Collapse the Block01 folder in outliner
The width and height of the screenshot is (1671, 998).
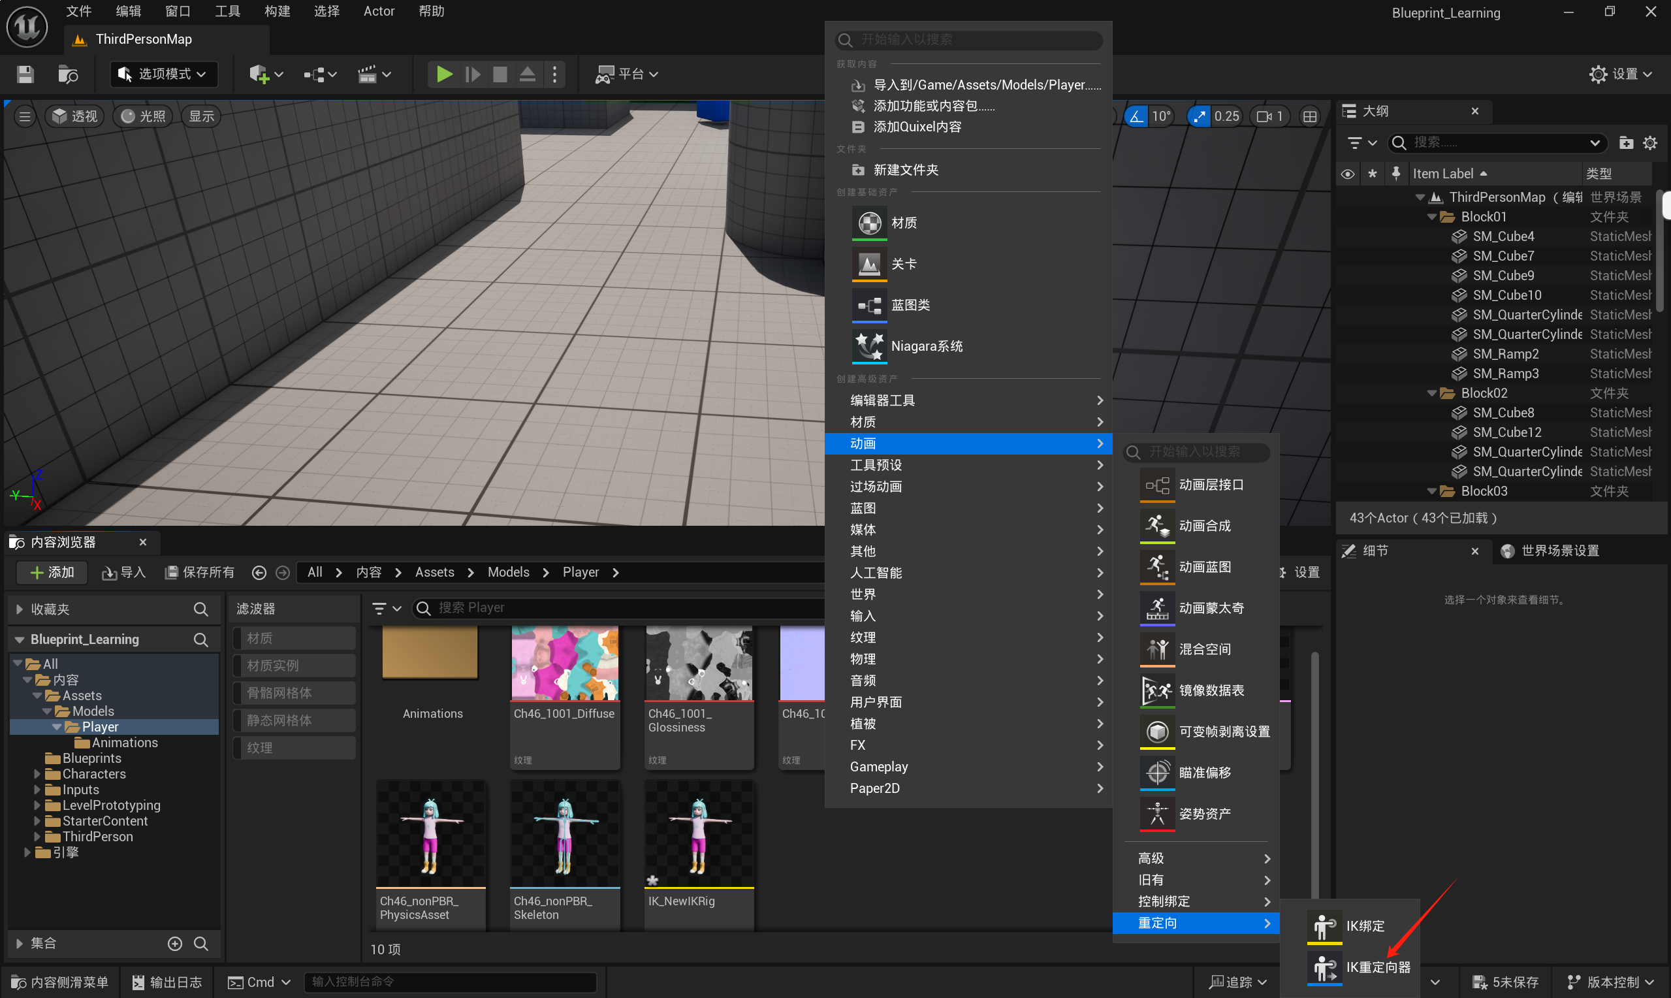pos(1432,217)
